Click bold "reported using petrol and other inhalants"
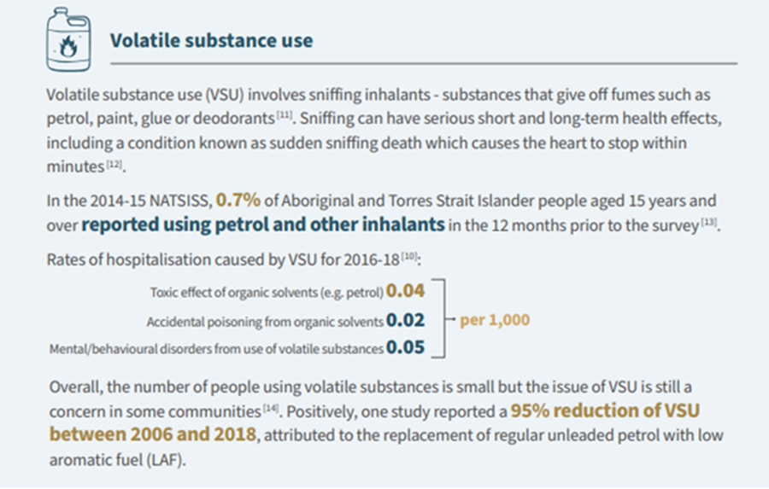This screenshot has height=489, width=769. [x=263, y=225]
